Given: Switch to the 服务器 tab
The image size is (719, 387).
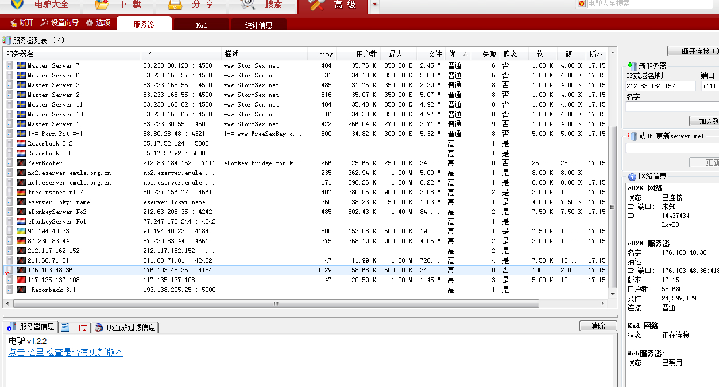Looking at the screenshot, I should [x=144, y=24].
